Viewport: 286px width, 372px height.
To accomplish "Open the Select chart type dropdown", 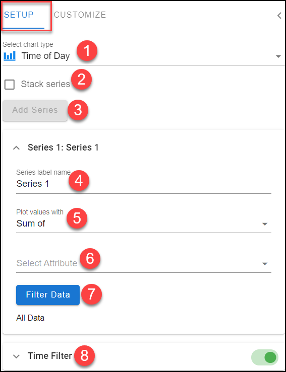I will point(144,56).
